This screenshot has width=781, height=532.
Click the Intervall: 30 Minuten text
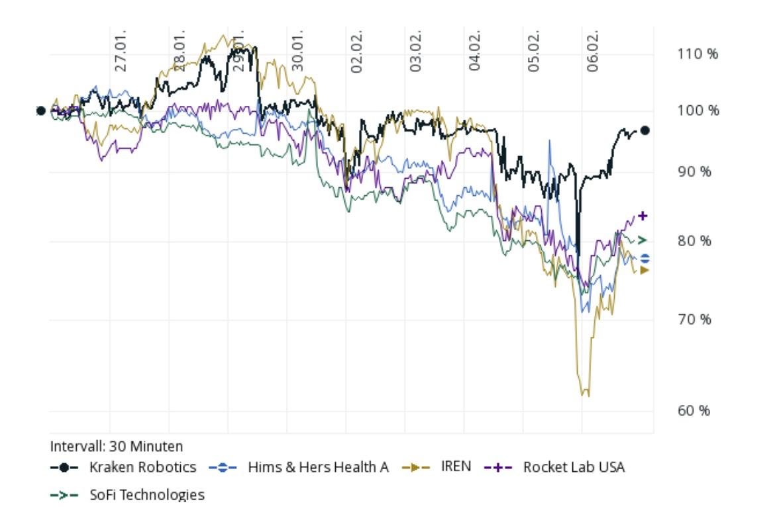pos(117,445)
